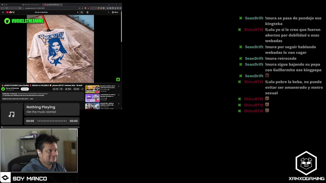Click ShinoBTW's "!Lulu pobre la beba" message
The width and height of the screenshot is (326, 183).
[x=294, y=87]
